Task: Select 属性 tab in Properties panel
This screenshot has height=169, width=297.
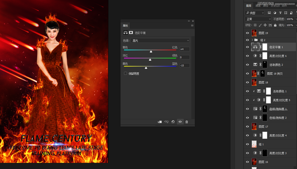Action: click(x=125, y=26)
